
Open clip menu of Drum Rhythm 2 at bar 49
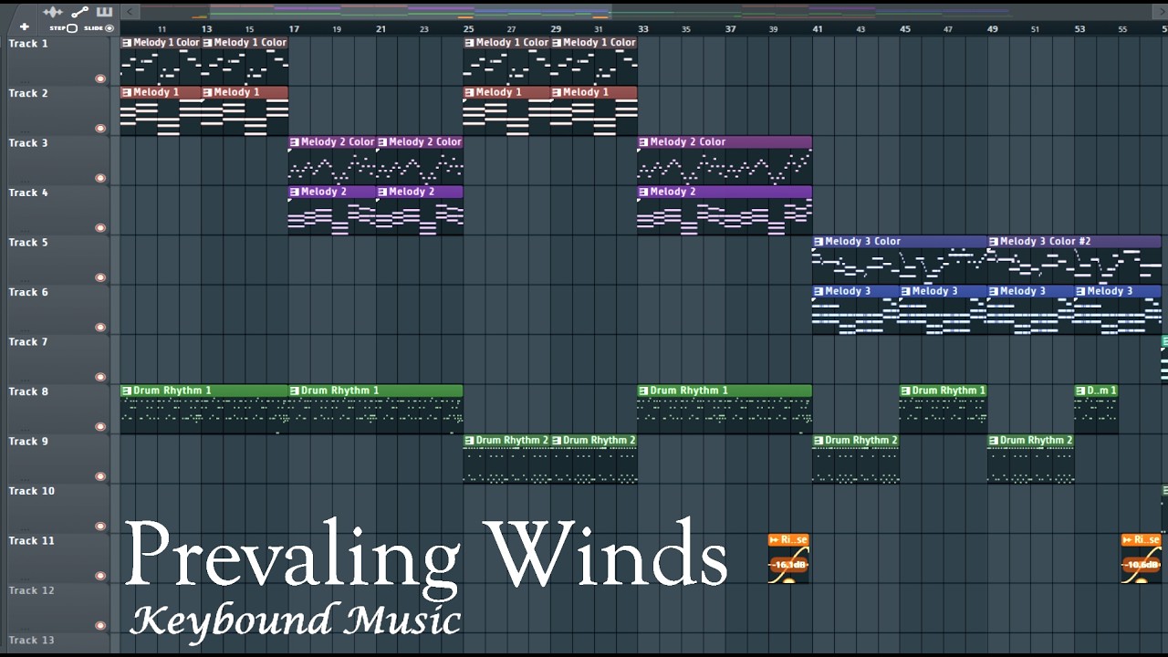(x=994, y=441)
